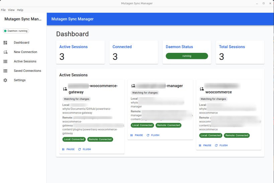274x183 pixels.
Task: Click Remote: Connected badge on gateway card
Action: (100, 139)
